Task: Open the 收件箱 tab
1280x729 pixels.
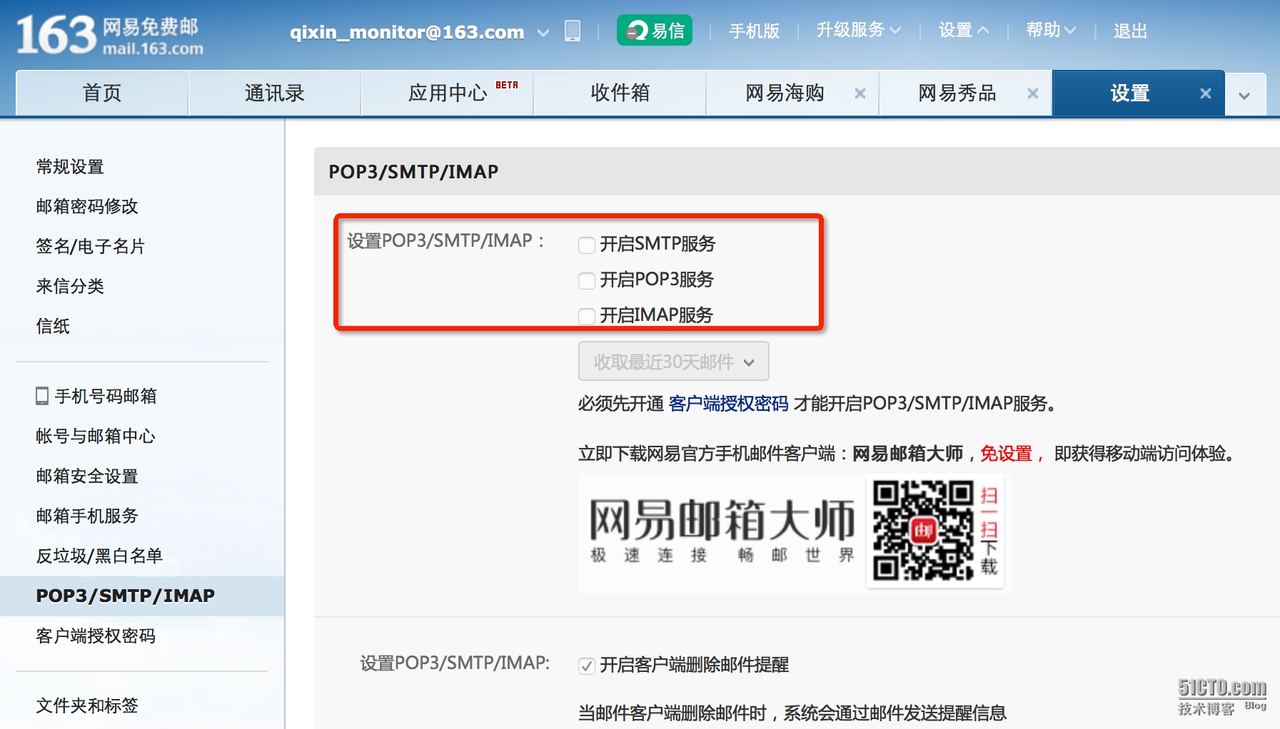Action: click(x=620, y=93)
